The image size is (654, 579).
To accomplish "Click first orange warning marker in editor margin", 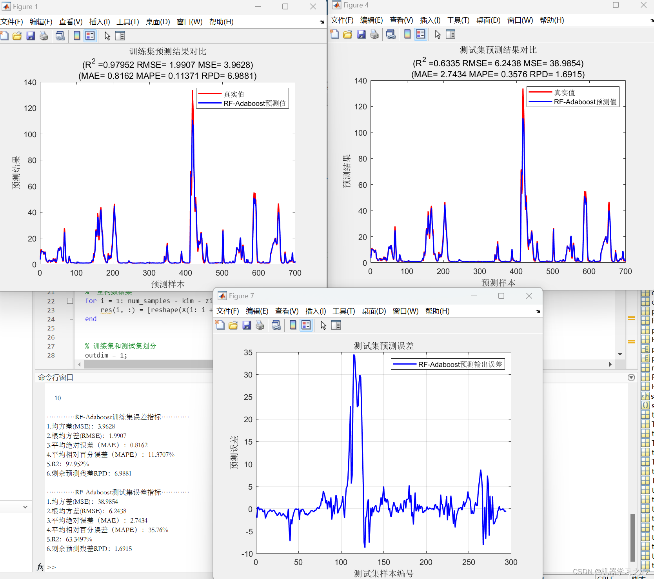I will pyautogui.click(x=632, y=319).
